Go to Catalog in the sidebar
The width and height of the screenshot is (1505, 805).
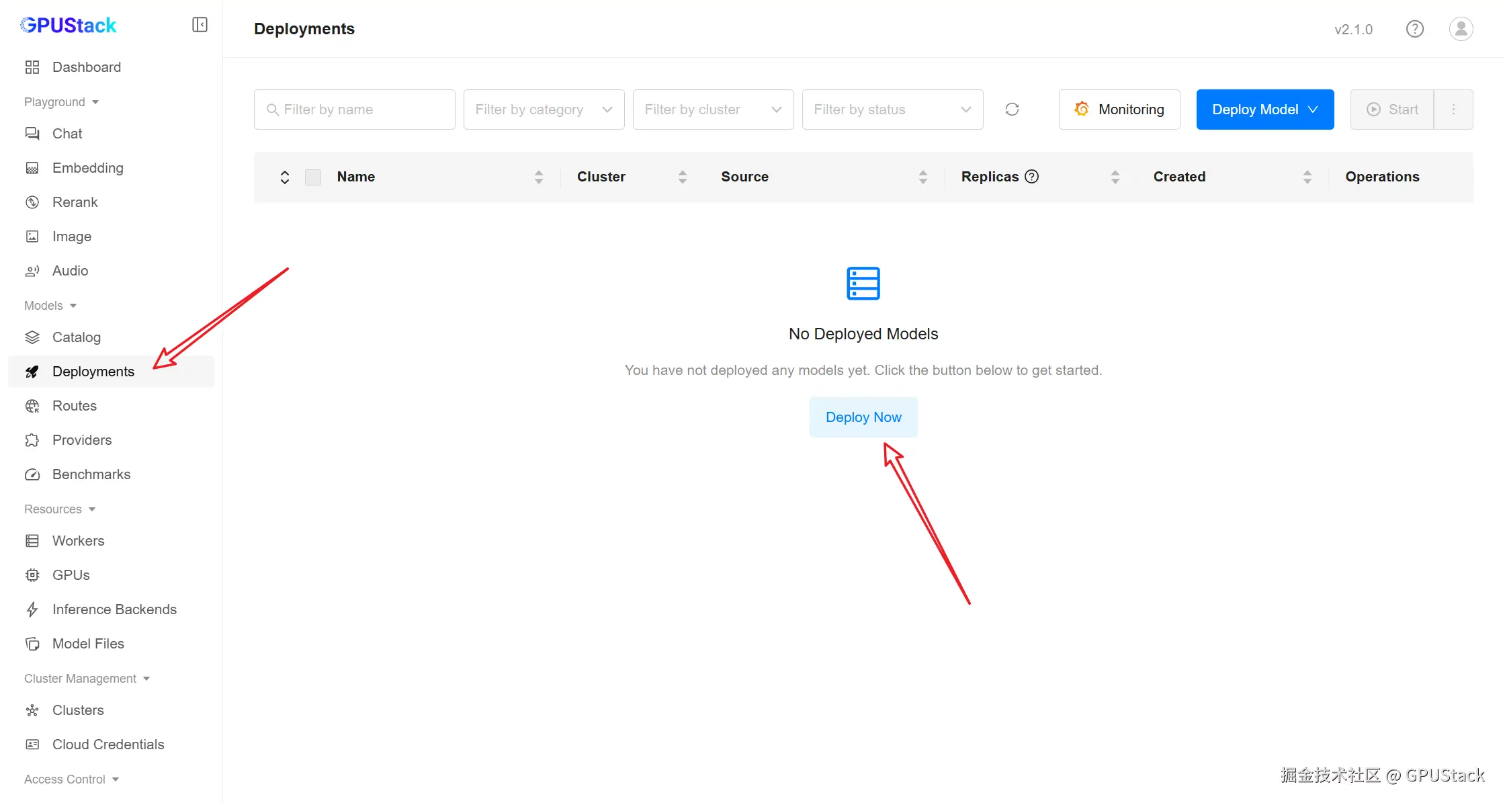coord(76,337)
